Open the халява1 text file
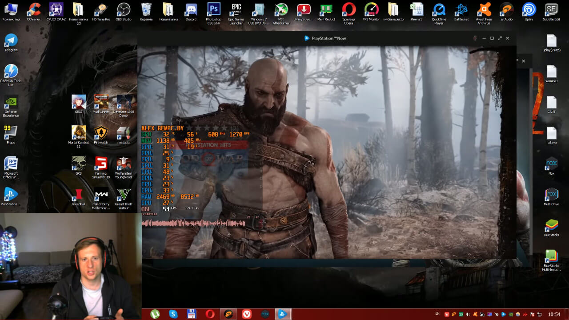Image resolution: width=569 pixels, height=320 pixels. (x=551, y=74)
